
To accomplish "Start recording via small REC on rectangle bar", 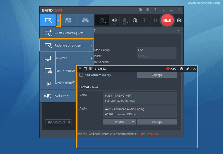I will coord(171,69).
